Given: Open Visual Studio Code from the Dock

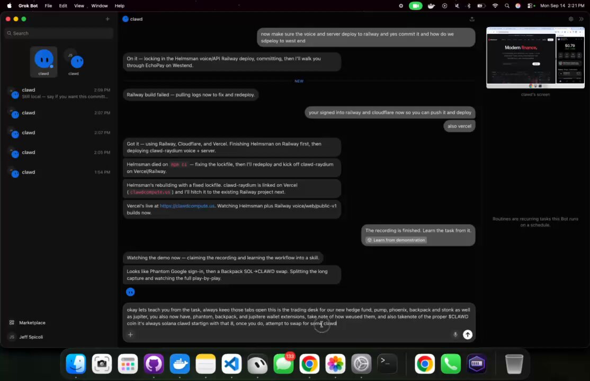Looking at the screenshot, I should 231,364.
